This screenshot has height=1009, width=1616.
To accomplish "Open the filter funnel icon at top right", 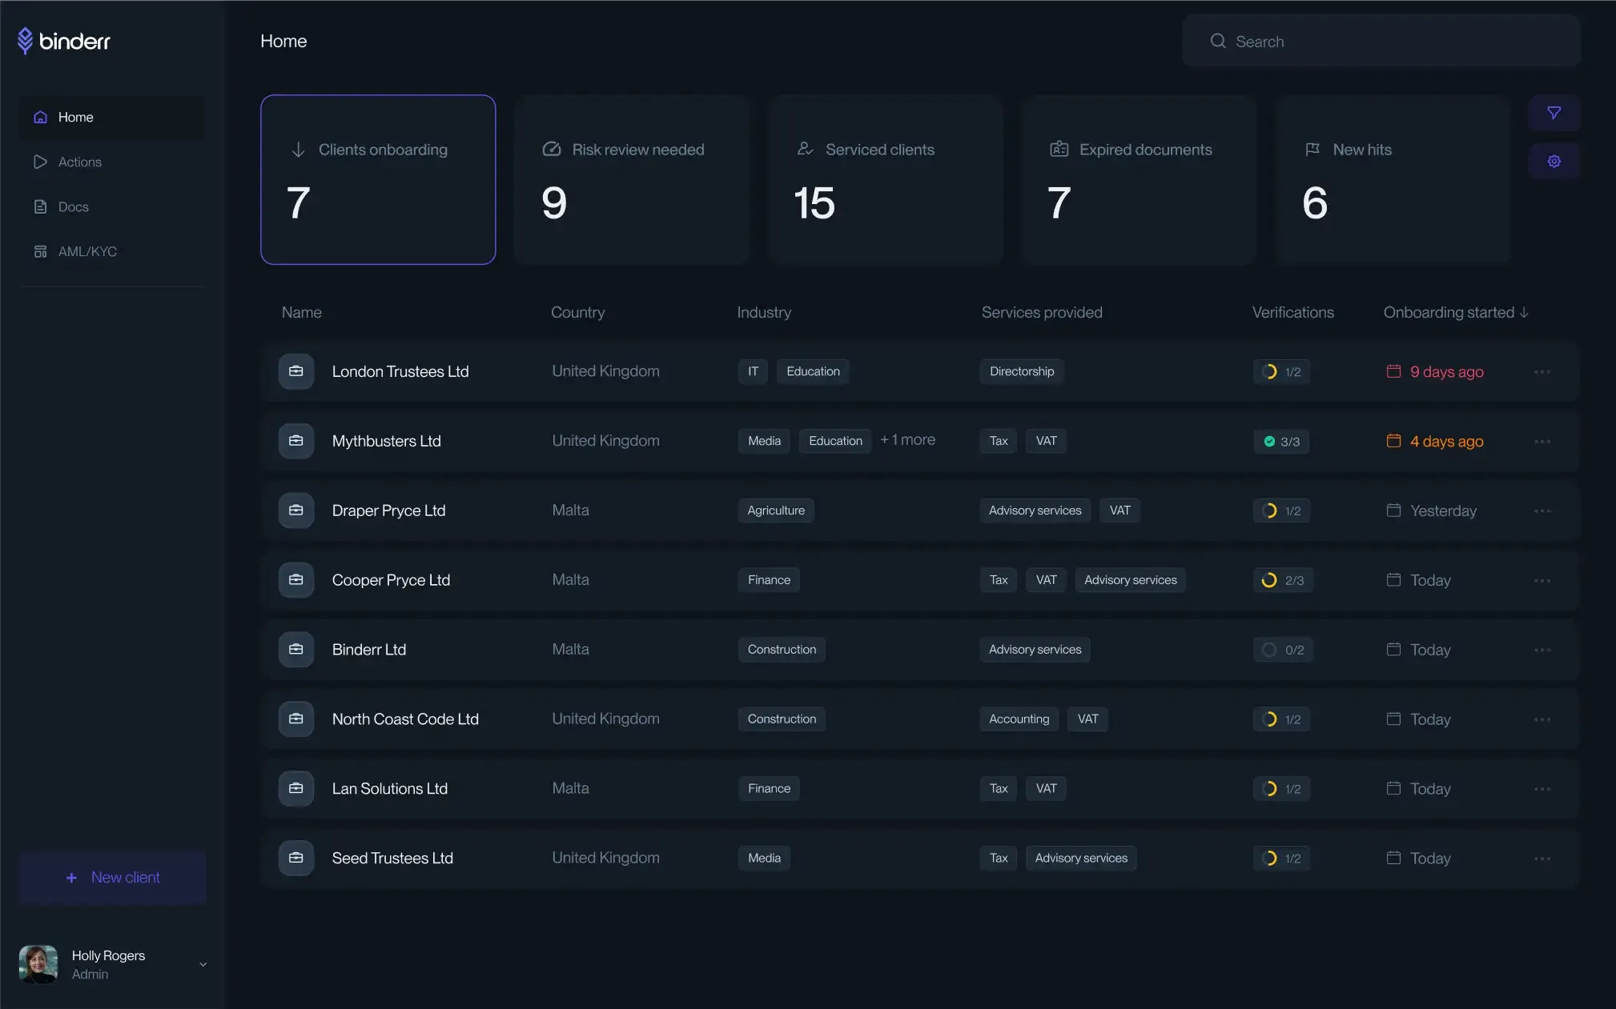I will (x=1554, y=113).
